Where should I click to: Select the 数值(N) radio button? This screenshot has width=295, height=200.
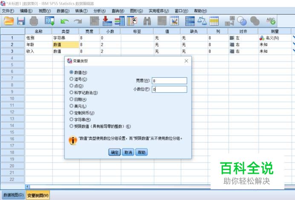pyautogui.click(x=71, y=72)
